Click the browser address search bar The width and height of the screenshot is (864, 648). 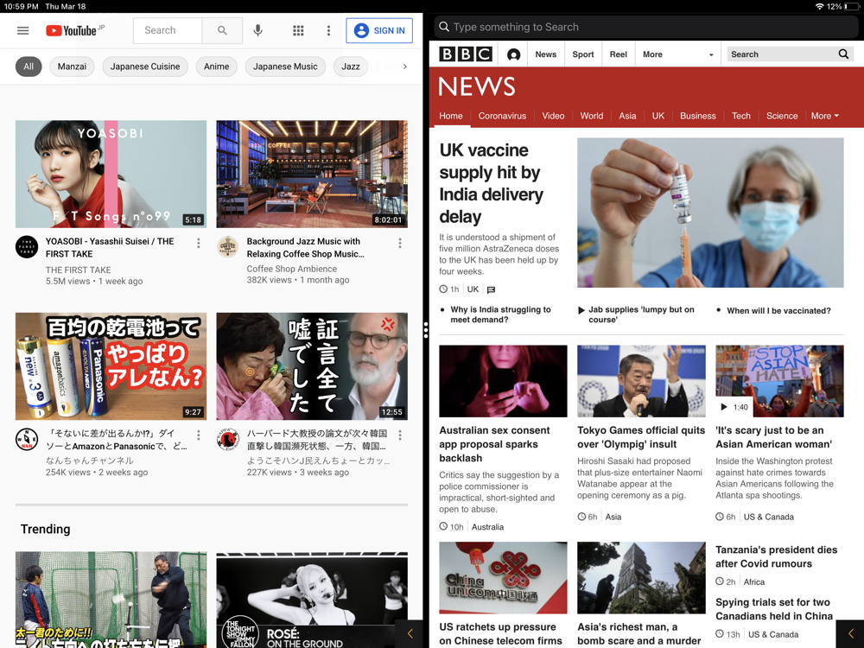pyautogui.click(x=645, y=27)
